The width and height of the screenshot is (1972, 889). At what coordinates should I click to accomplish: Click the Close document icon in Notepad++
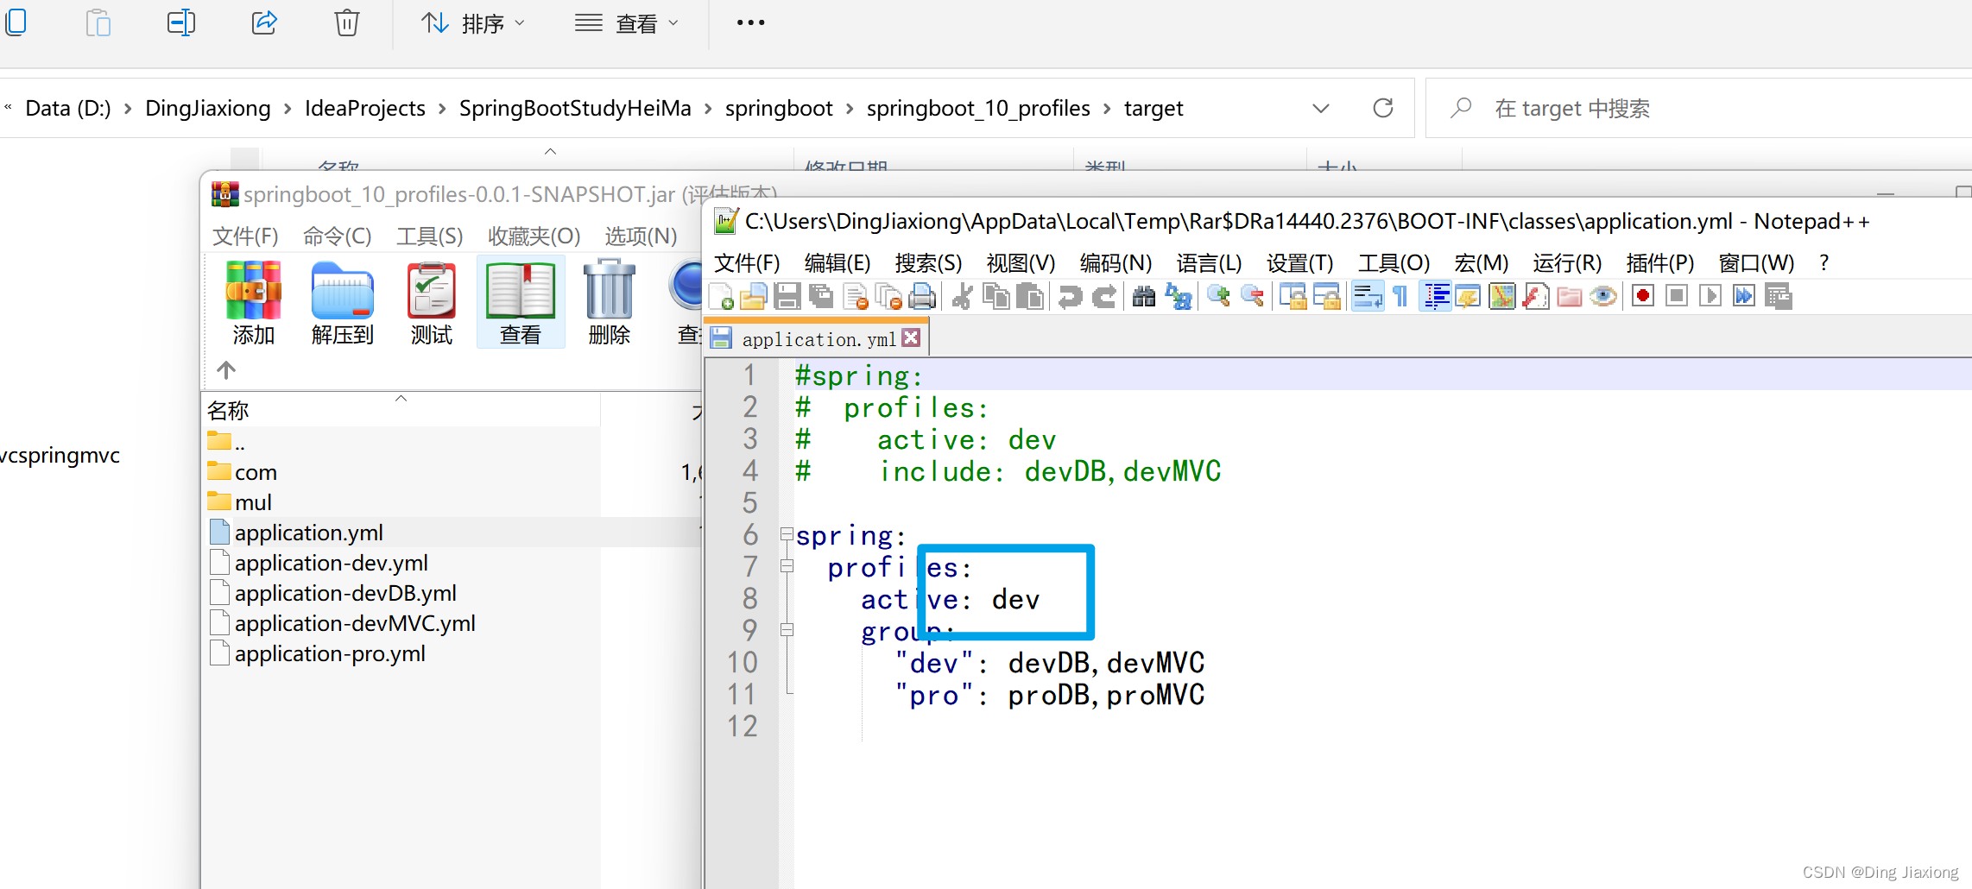click(x=855, y=297)
